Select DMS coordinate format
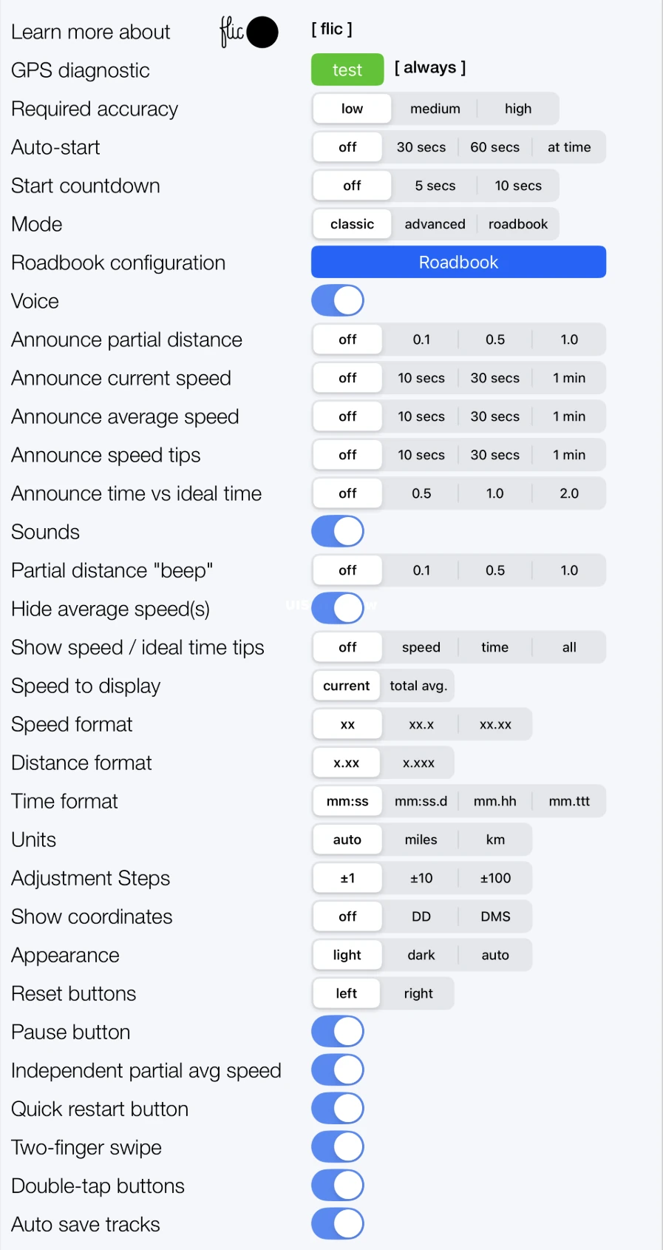 point(495,916)
